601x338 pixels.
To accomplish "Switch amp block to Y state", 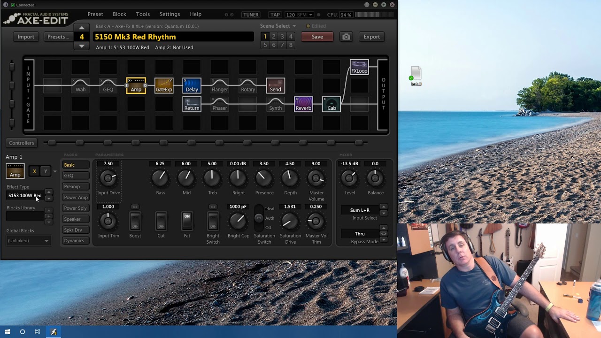I will (x=46, y=171).
